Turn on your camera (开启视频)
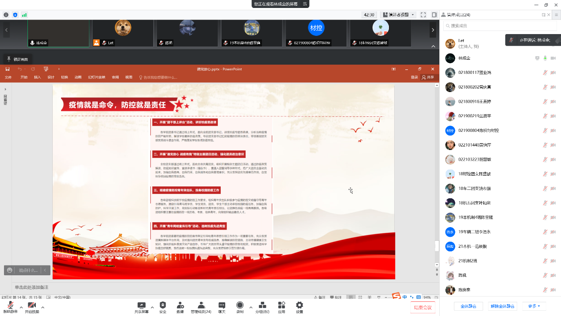 point(31,305)
